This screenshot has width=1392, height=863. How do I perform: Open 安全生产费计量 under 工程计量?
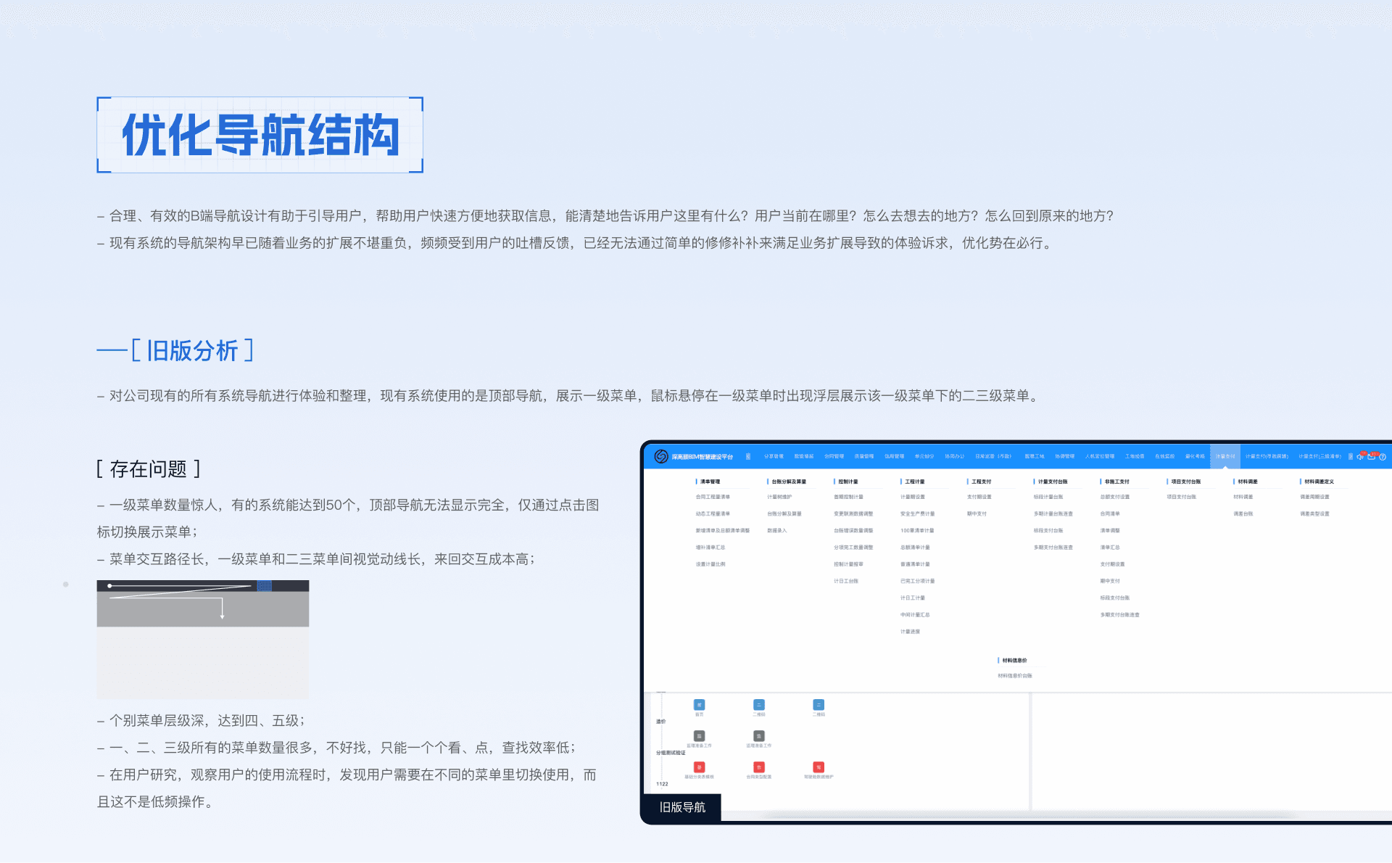click(917, 514)
